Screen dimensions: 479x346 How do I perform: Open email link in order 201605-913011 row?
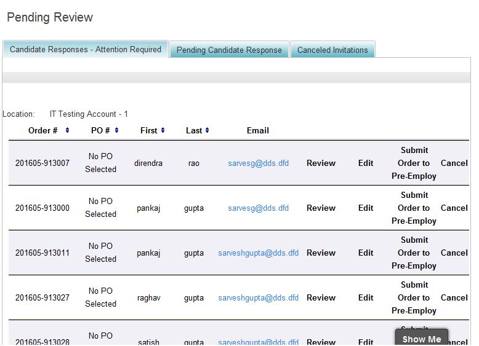point(258,253)
